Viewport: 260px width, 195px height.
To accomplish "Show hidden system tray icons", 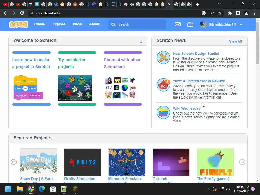I will click(208, 189).
